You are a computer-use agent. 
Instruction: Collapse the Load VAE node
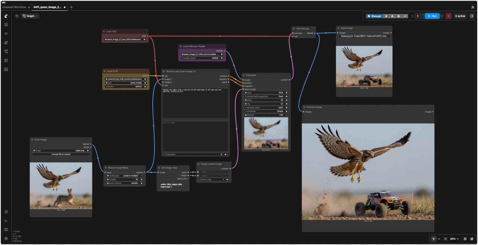click(x=104, y=31)
